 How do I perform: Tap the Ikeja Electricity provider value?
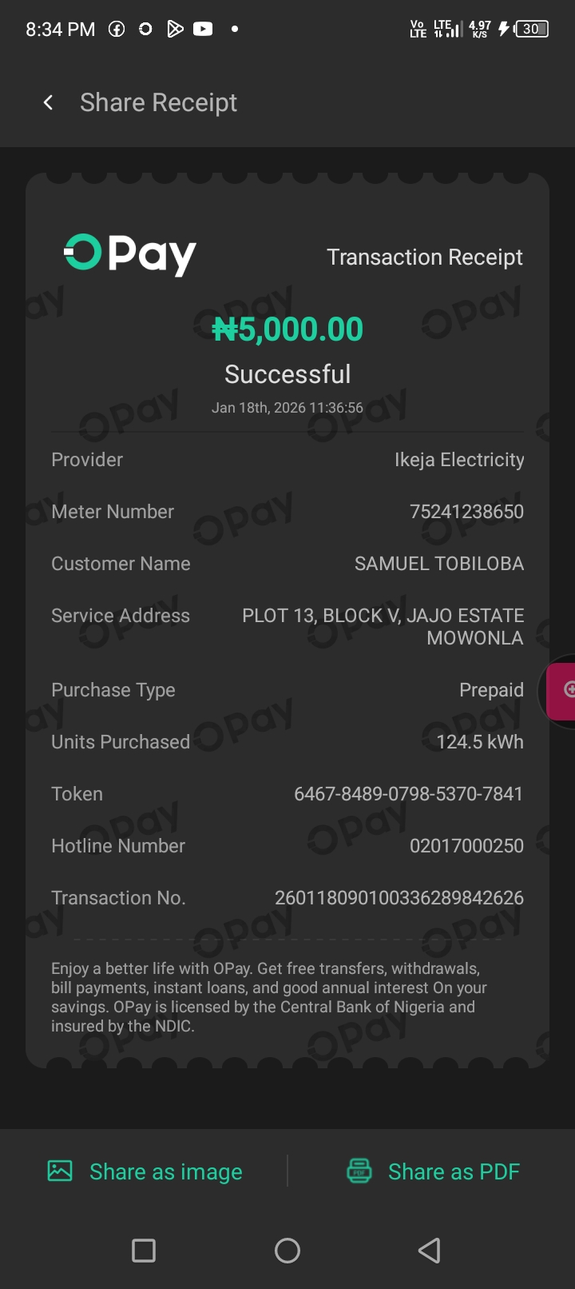click(x=459, y=460)
